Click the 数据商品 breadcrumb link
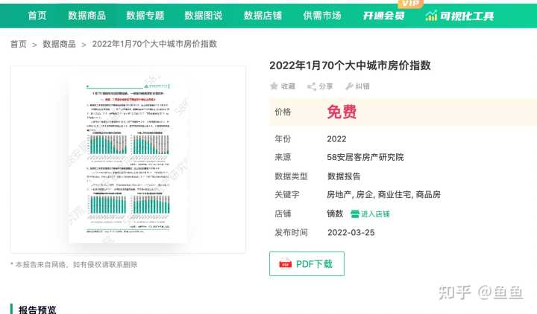 click(60, 45)
